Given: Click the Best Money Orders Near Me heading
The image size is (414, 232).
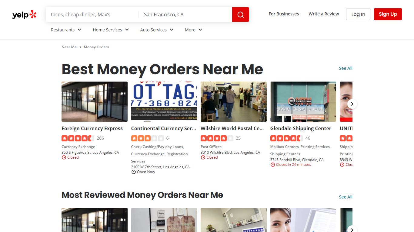Looking at the screenshot, I should click(x=162, y=69).
